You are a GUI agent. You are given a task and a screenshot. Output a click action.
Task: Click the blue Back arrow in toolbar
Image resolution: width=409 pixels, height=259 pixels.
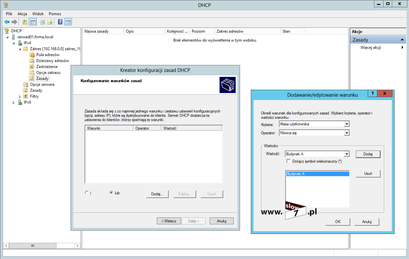coord(7,22)
